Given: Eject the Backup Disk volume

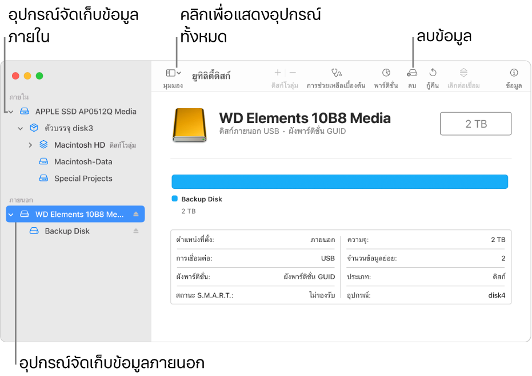Looking at the screenshot, I should click(x=136, y=231).
